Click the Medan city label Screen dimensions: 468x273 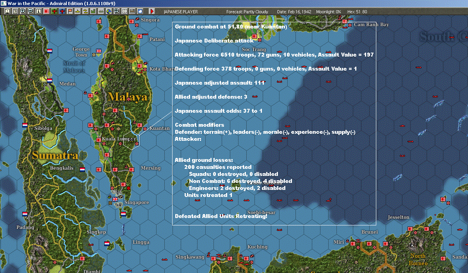tap(67, 84)
